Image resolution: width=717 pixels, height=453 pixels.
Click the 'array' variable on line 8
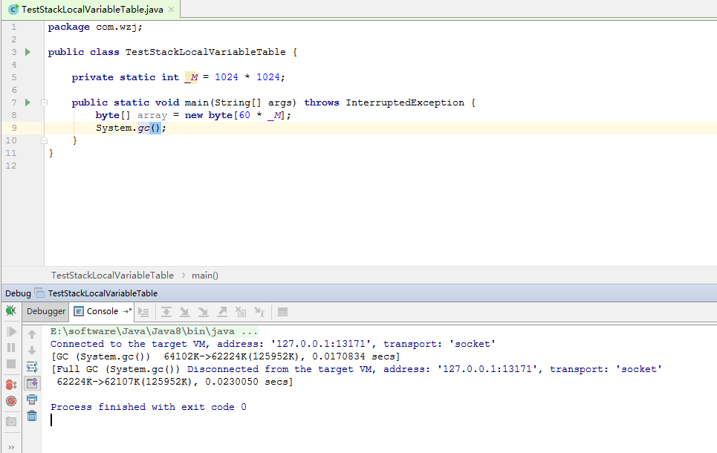click(x=152, y=115)
